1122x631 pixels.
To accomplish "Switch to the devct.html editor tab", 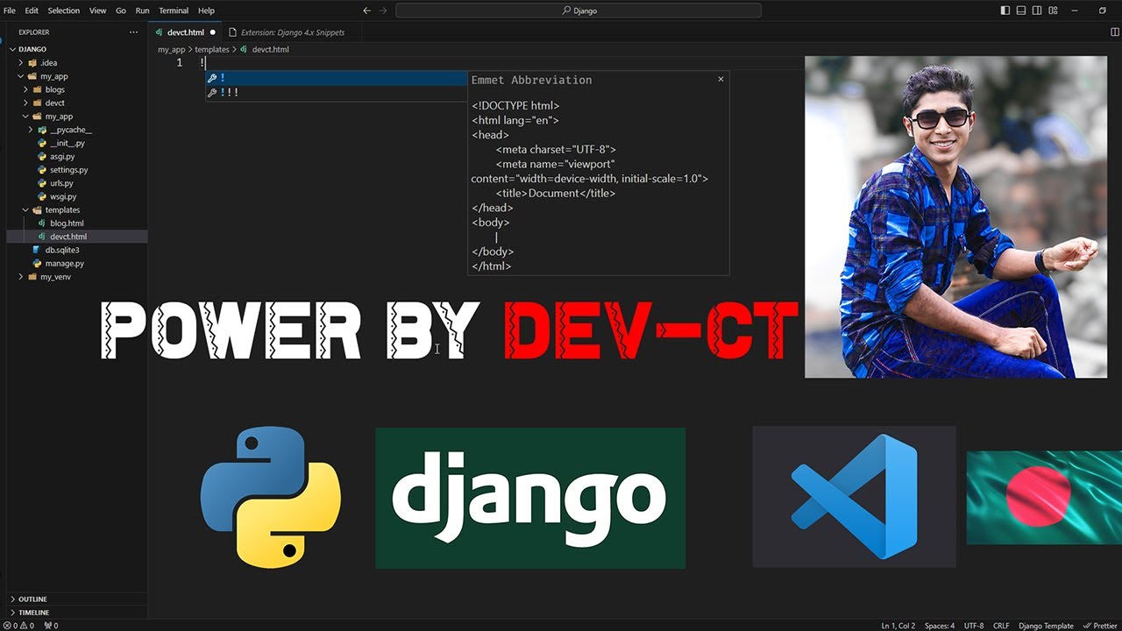I will point(184,32).
